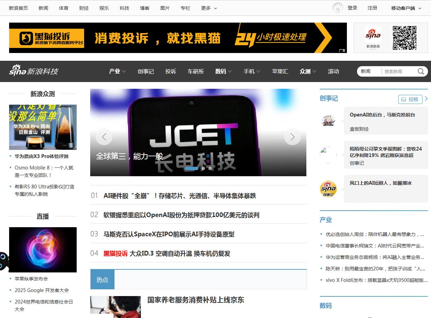Open headline 03 马斯克否认SpaceX
This screenshot has height=318, width=431.
pos(169,234)
